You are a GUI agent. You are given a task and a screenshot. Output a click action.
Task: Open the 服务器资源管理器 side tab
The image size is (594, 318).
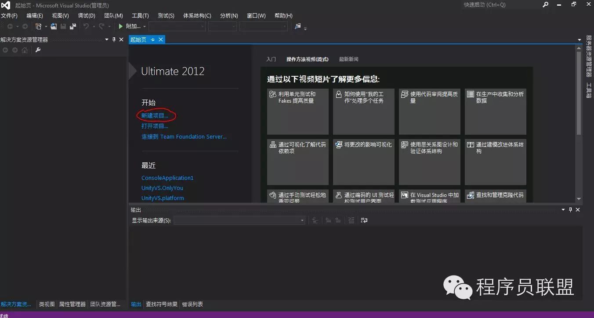(x=589, y=56)
